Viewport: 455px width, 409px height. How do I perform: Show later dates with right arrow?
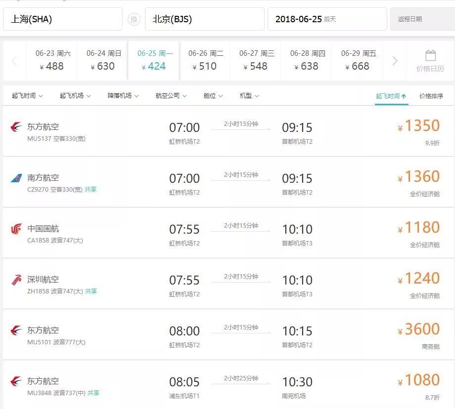coord(395,61)
